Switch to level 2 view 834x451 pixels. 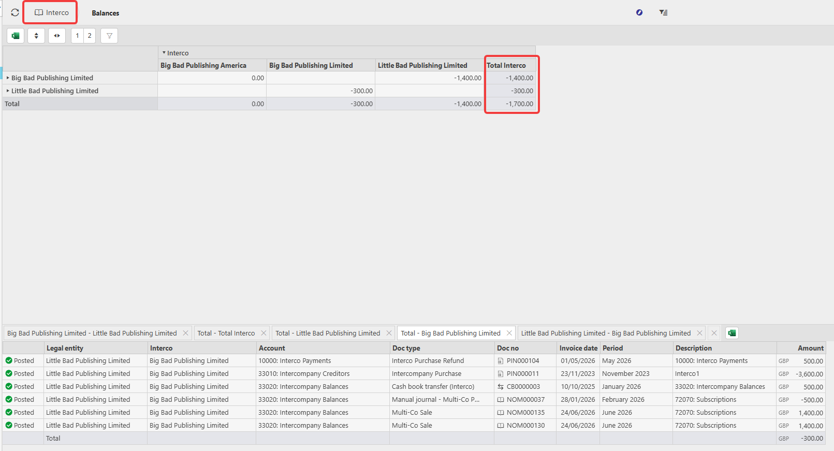90,36
